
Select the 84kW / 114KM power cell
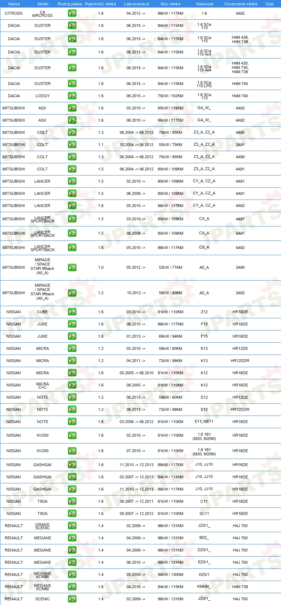point(170,477)
